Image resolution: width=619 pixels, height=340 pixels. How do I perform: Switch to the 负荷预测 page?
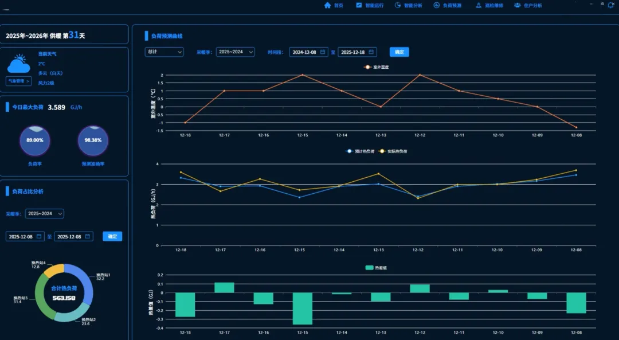click(x=447, y=5)
